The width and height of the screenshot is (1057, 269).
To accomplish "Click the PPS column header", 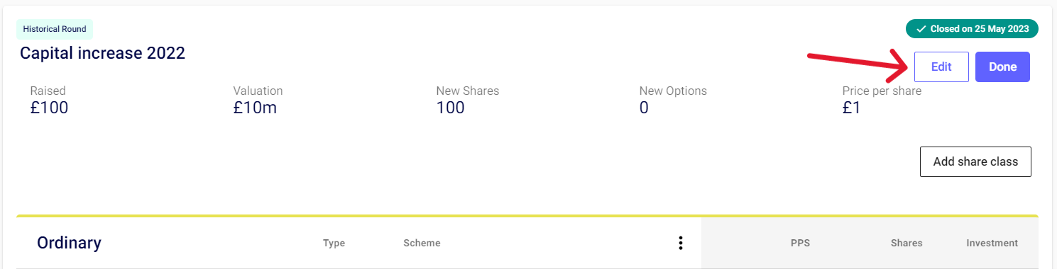I will tap(800, 243).
